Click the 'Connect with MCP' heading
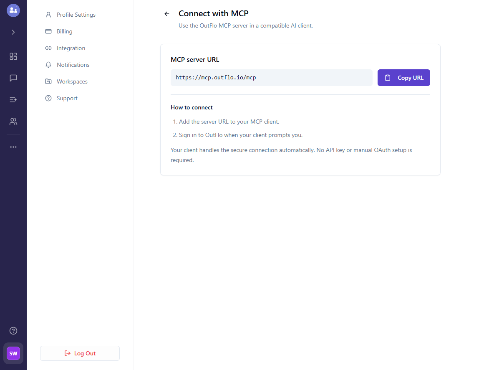This screenshot has width=499, height=370. pos(214,13)
